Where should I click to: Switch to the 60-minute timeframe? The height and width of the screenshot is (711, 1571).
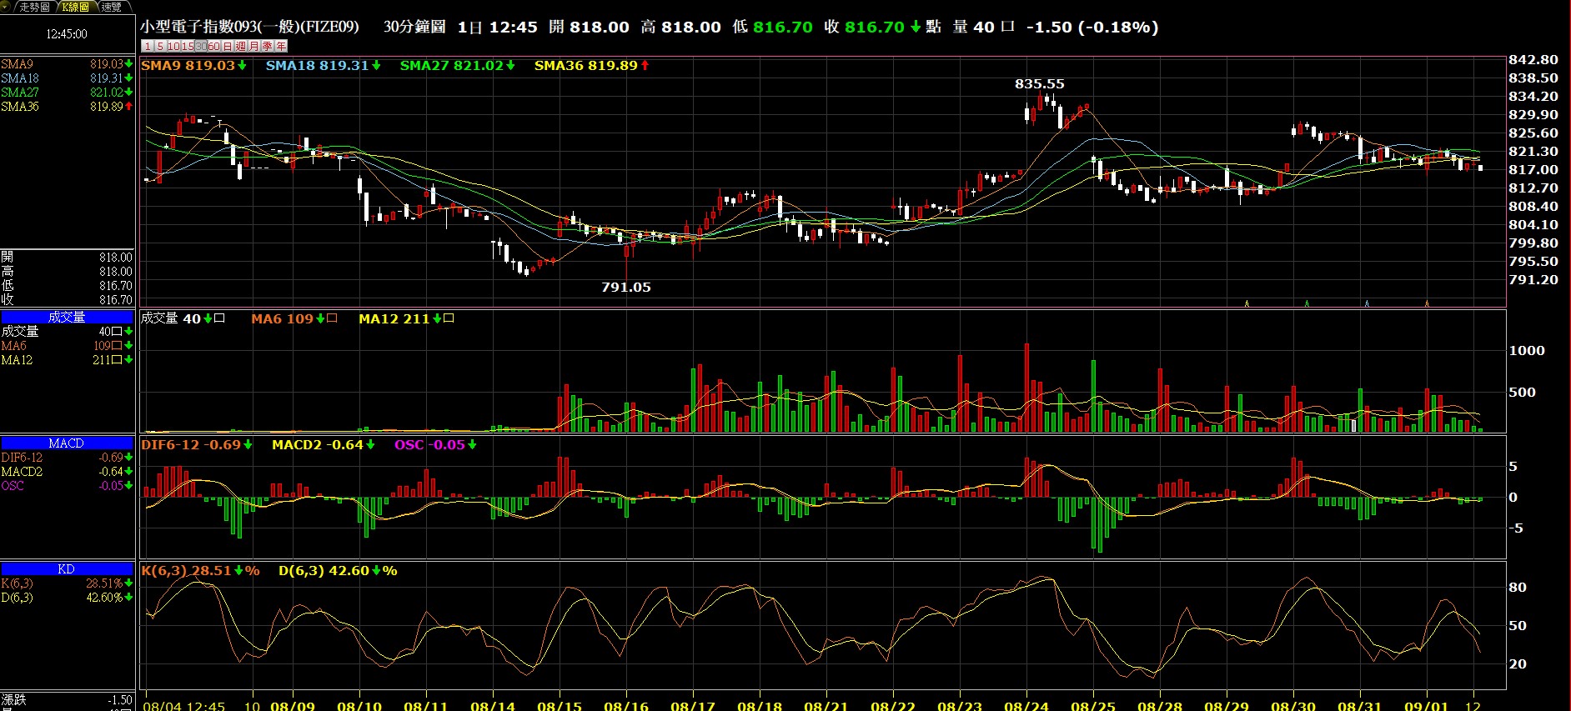click(x=214, y=46)
